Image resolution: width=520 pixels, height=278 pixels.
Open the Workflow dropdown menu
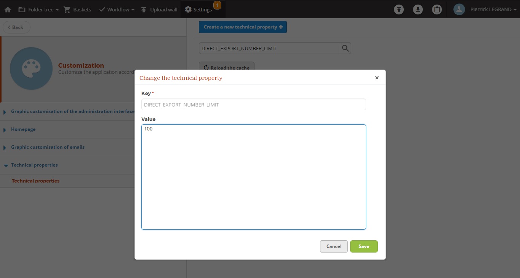tap(116, 10)
